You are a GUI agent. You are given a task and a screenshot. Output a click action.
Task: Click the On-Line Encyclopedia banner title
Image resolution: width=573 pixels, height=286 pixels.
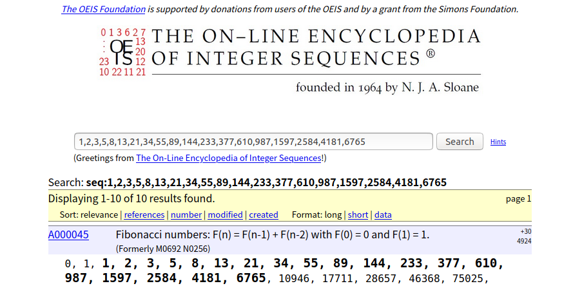pos(316,48)
